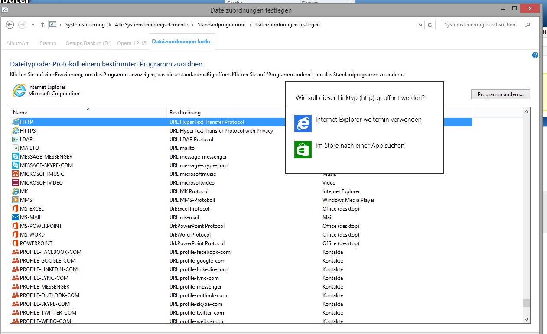Click the list's vertical scrollbar thumb
This screenshot has height=334, width=547.
(x=526, y=303)
